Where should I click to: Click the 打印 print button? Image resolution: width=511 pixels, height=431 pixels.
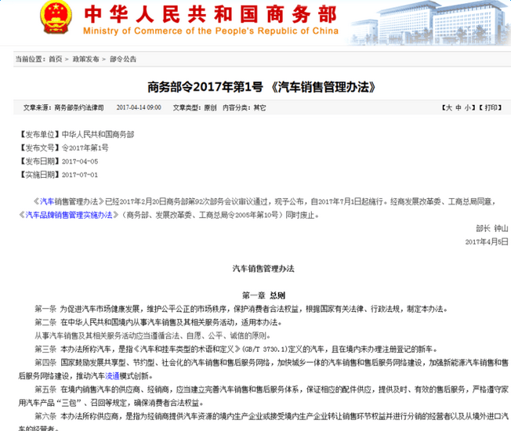491,108
